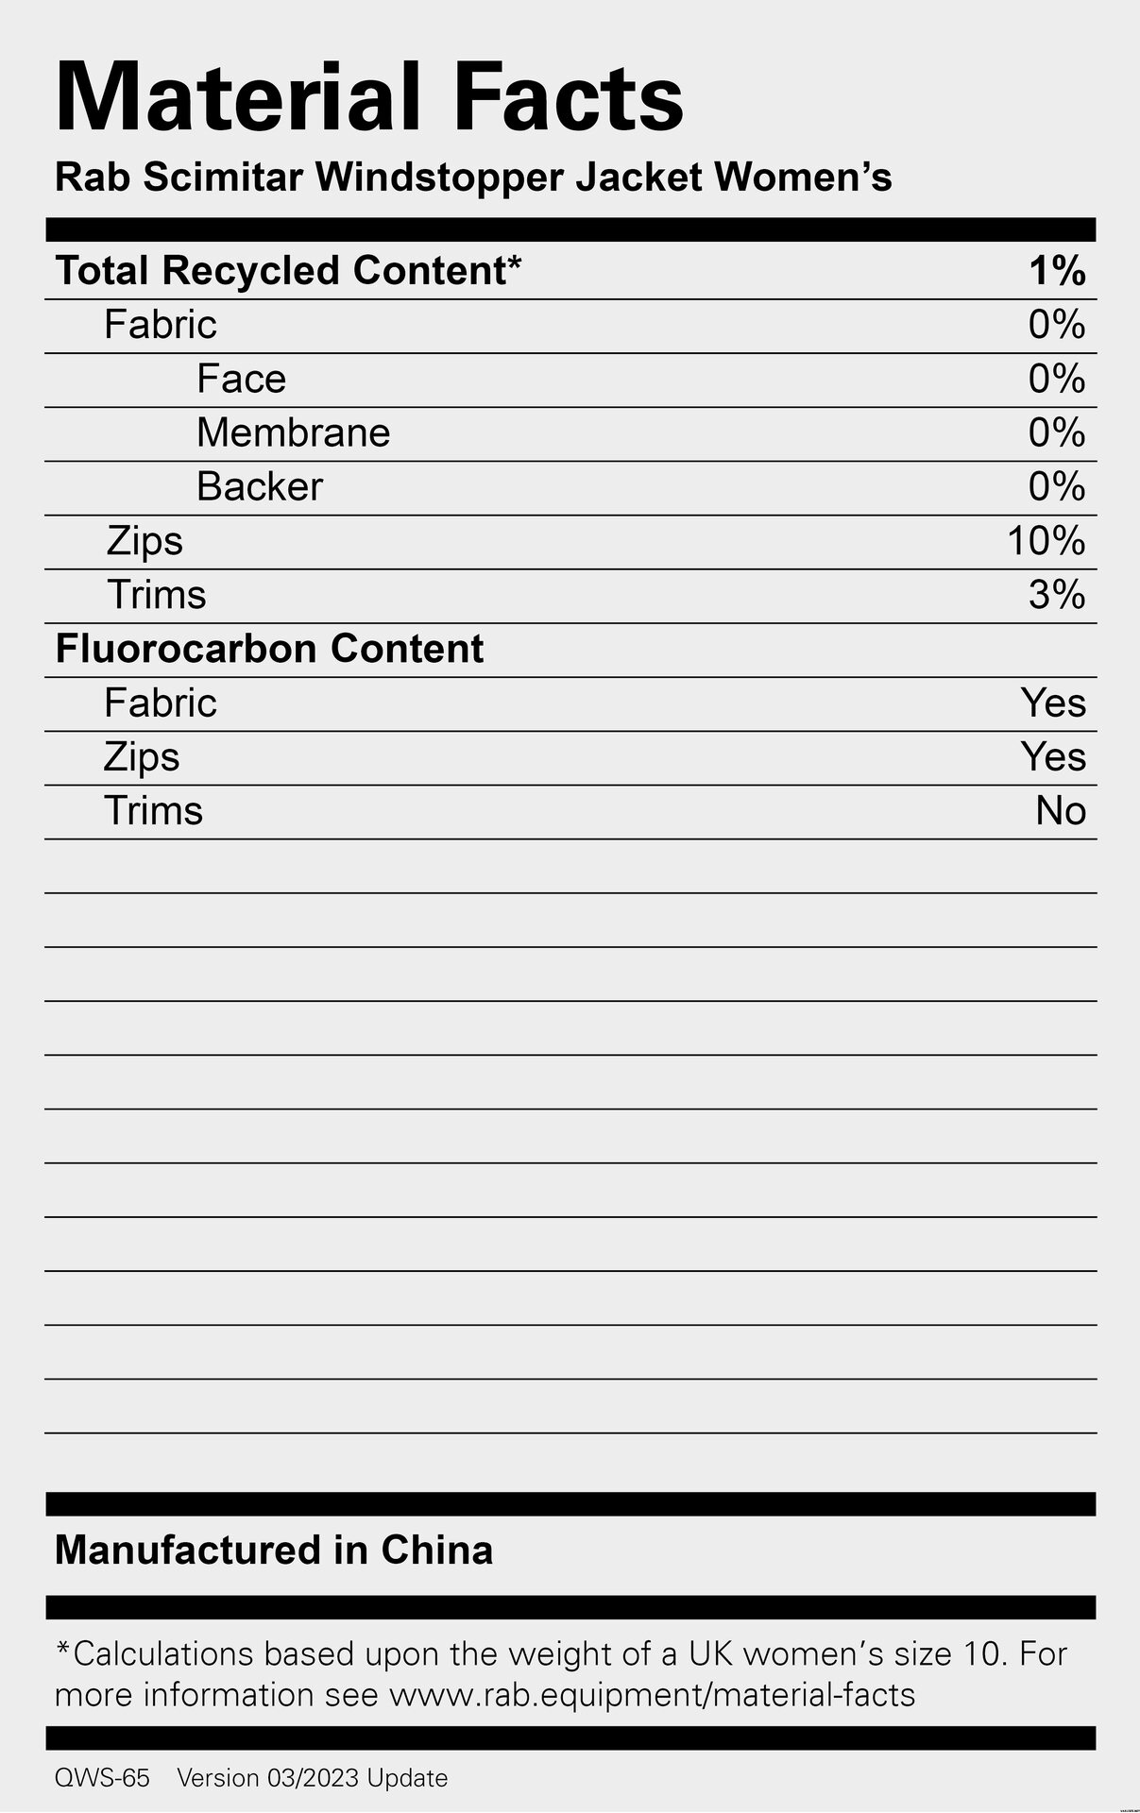Select the Trims 3% value
This screenshot has height=1813, width=1140.
tap(1057, 595)
